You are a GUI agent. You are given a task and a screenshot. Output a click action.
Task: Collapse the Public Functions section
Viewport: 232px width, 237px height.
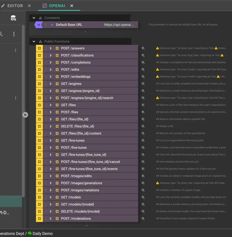tap(34, 41)
